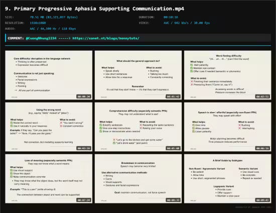This screenshot has height=213, width=276.
Task: Click red X beside 'Repeating the same sentence'
Action: pos(141,125)
